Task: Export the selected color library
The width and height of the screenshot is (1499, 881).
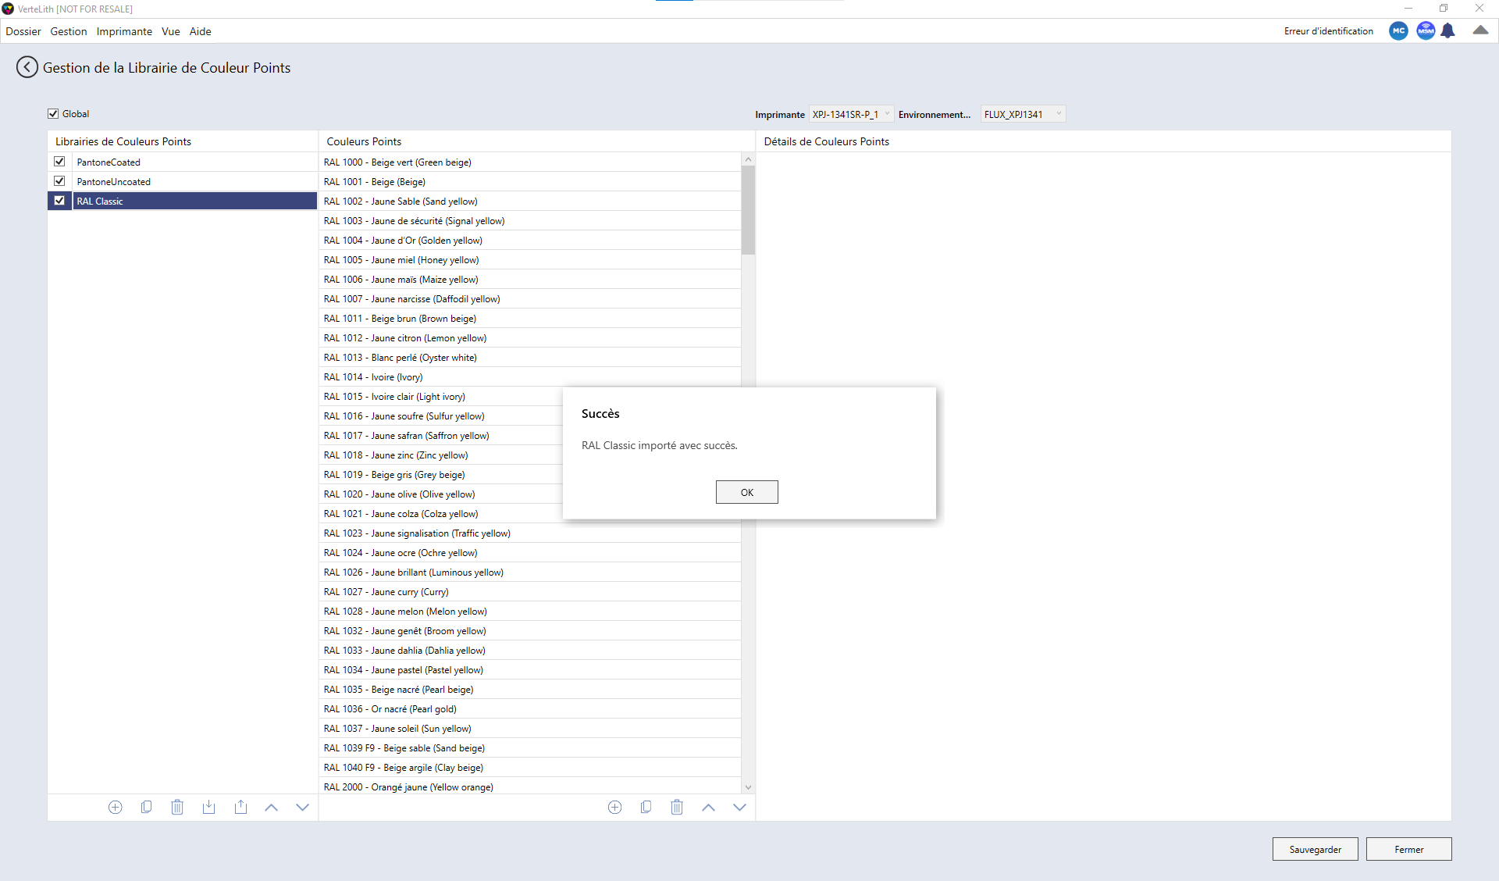Action: tap(240, 807)
